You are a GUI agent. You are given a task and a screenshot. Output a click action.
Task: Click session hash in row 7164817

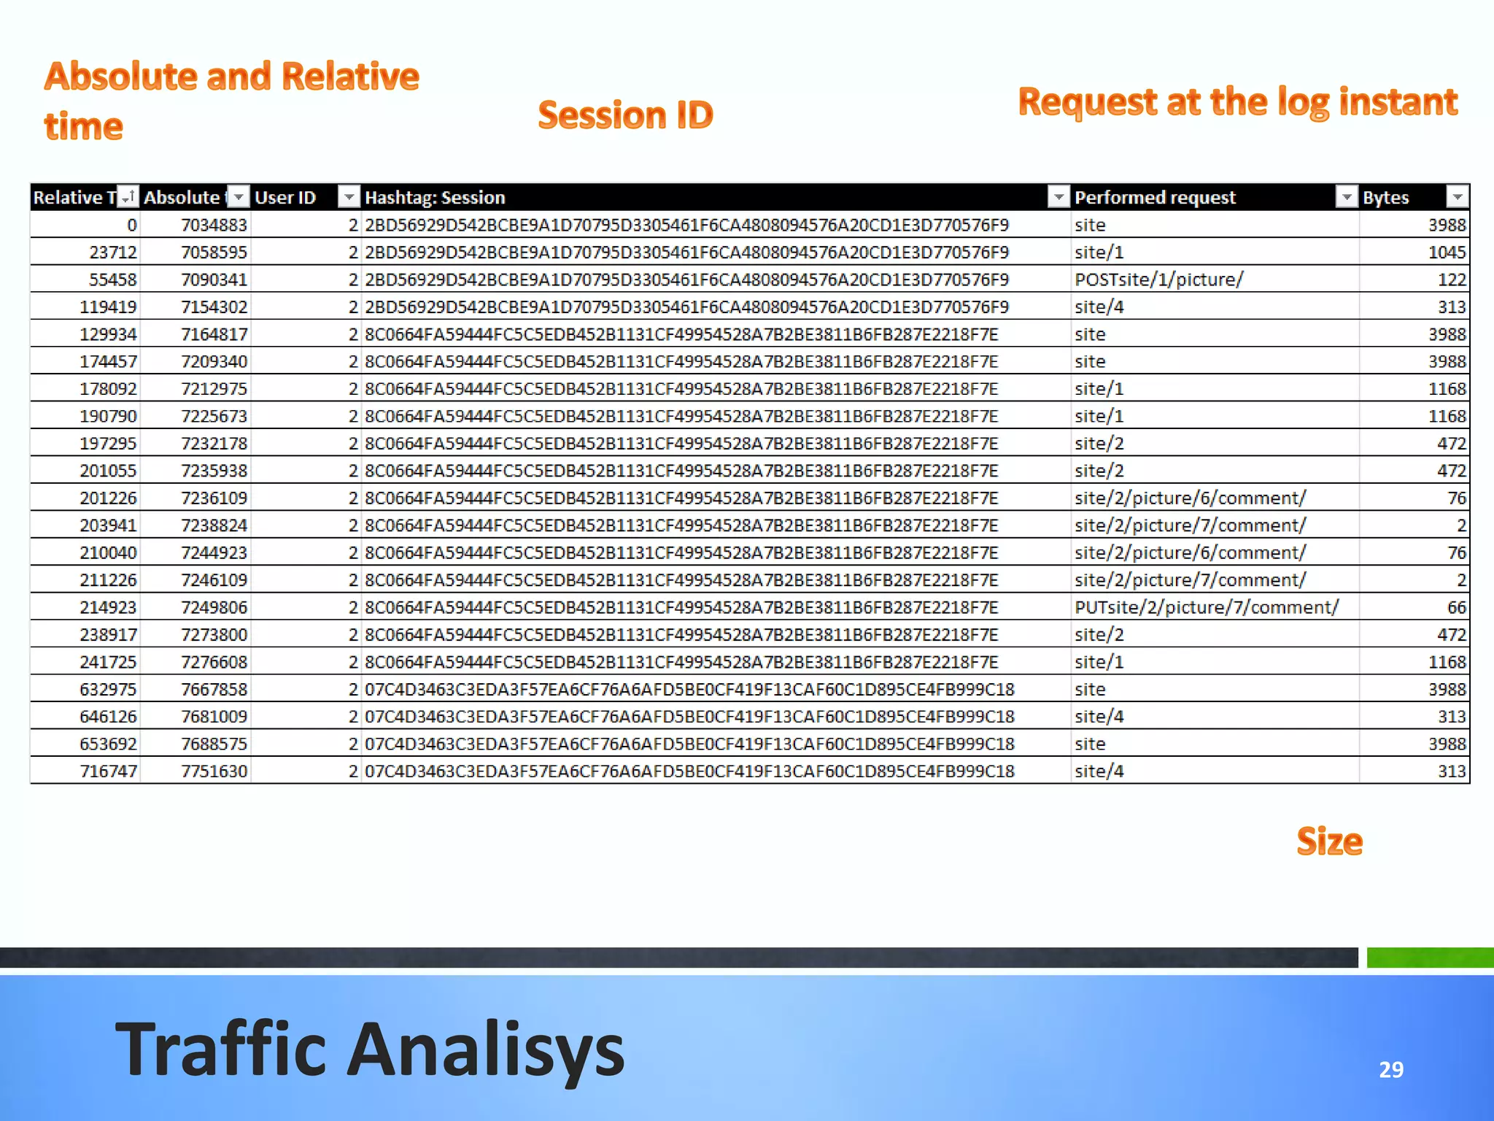click(716, 334)
